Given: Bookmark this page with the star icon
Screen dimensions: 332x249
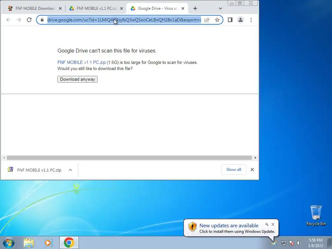Looking at the screenshot, I should click(217, 20).
